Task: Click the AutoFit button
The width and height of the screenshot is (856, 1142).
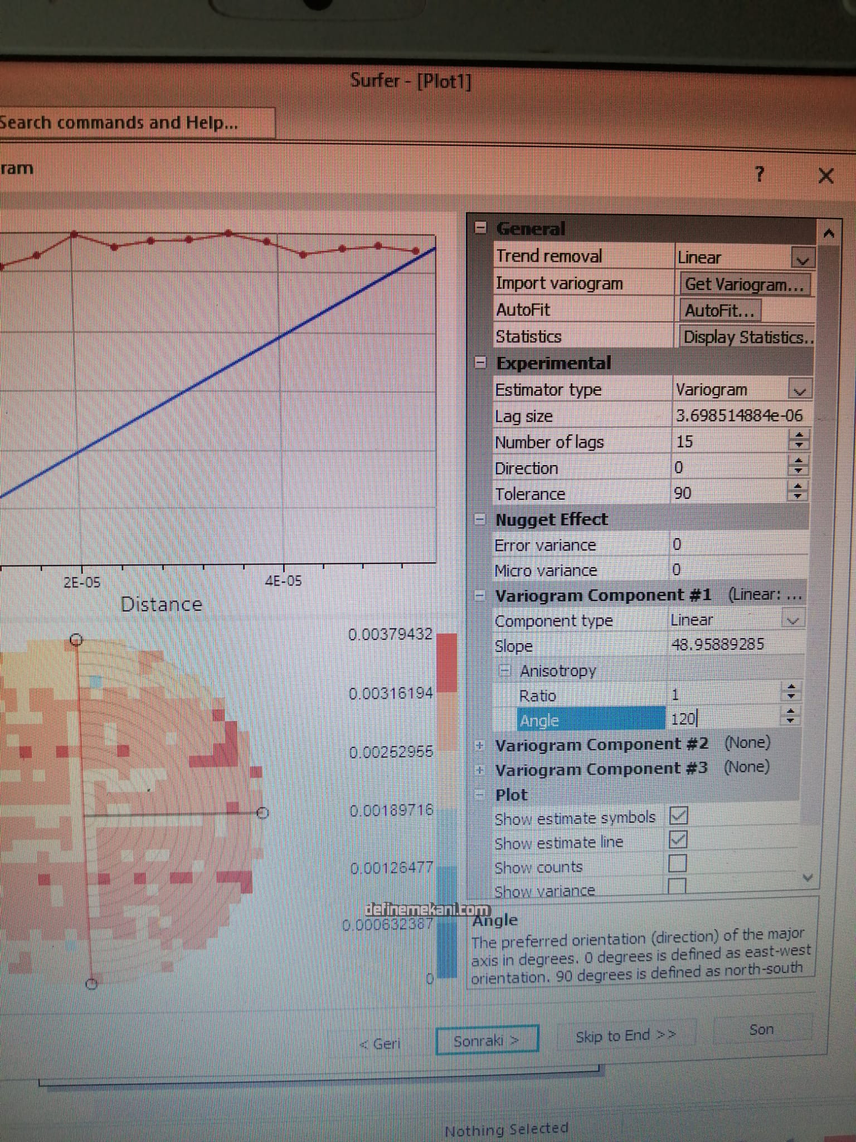Action: (x=719, y=311)
